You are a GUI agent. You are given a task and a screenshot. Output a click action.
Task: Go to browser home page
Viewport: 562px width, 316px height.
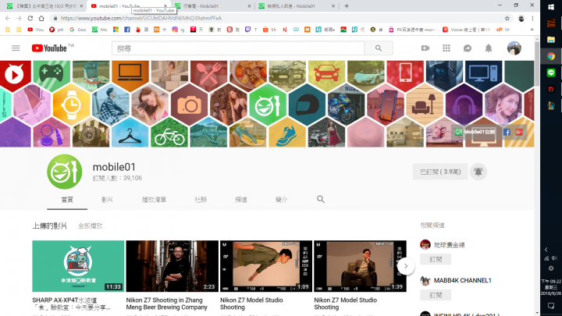41,18
